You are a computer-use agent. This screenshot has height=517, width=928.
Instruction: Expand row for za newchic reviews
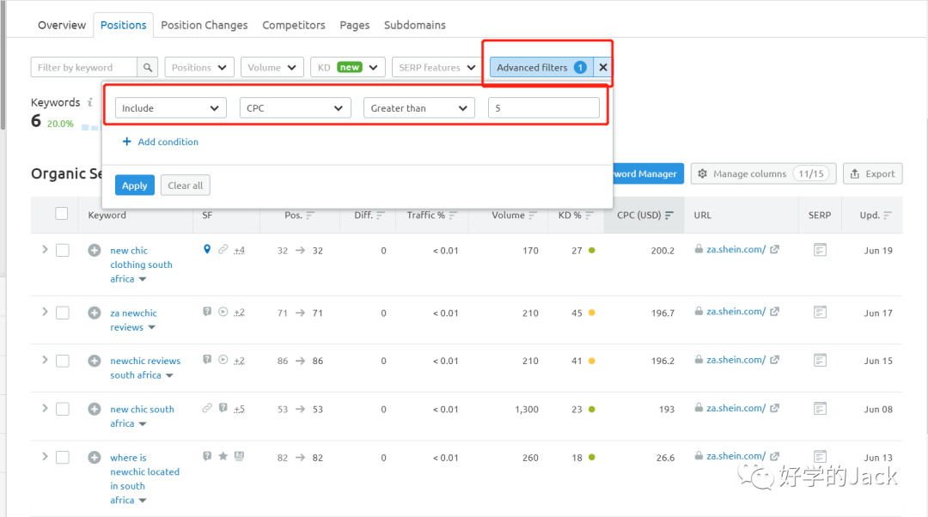point(45,312)
